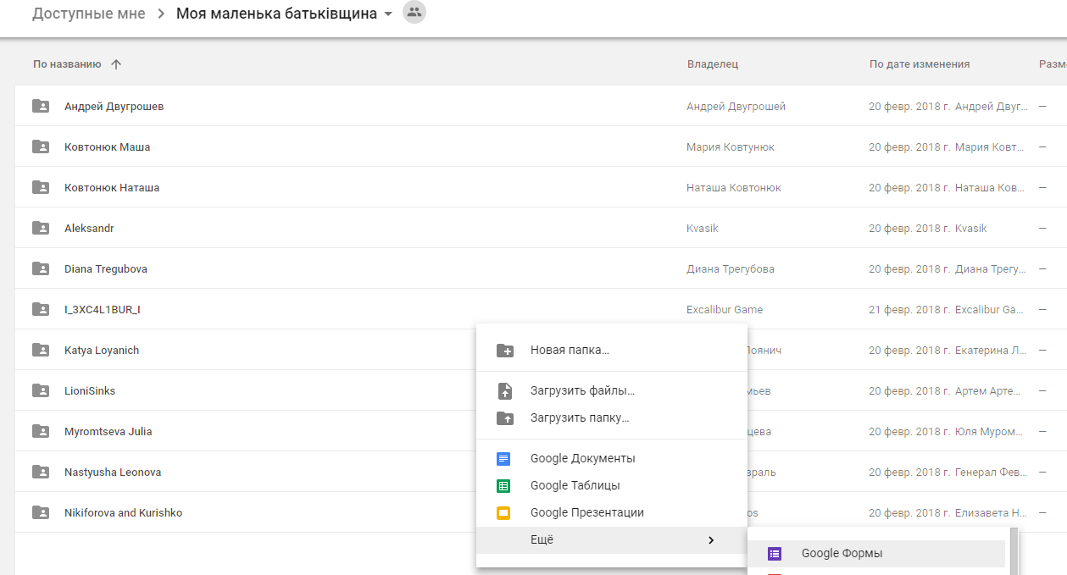Select Новая папка menu entry
Viewport: 1067px width, 575px height.
click(570, 350)
